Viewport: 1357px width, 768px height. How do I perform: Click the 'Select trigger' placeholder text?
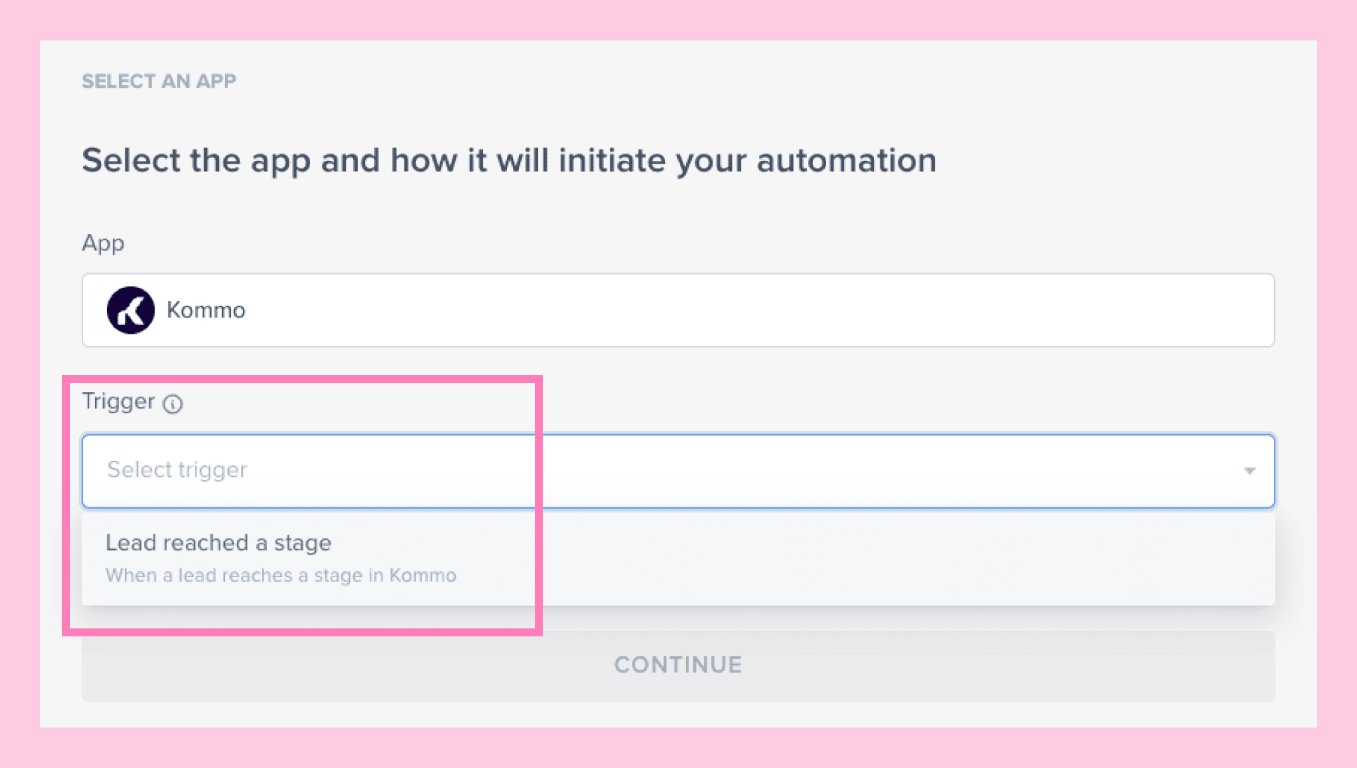(x=177, y=470)
